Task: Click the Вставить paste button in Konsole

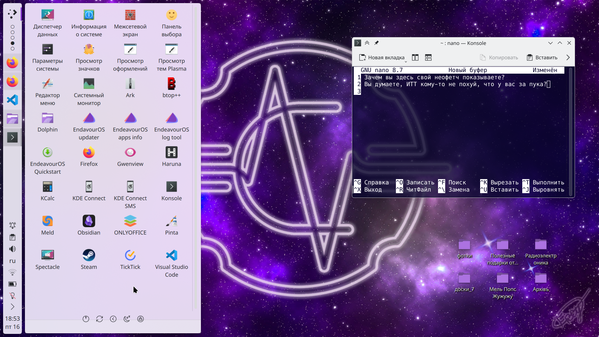Action: pos(542,57)
